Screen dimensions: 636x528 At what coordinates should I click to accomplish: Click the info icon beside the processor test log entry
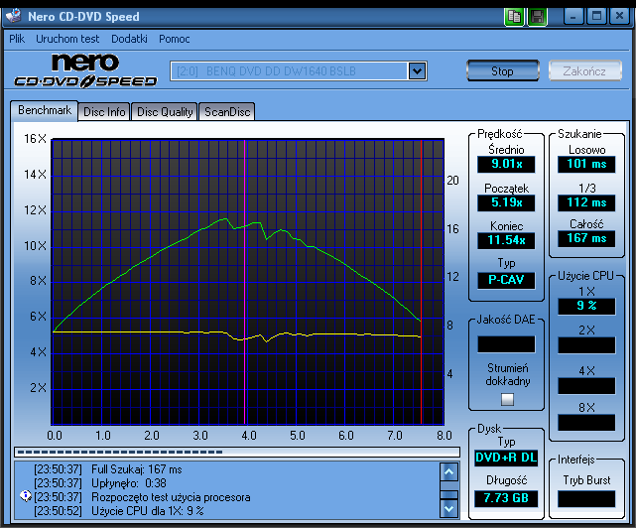point(26,496)
